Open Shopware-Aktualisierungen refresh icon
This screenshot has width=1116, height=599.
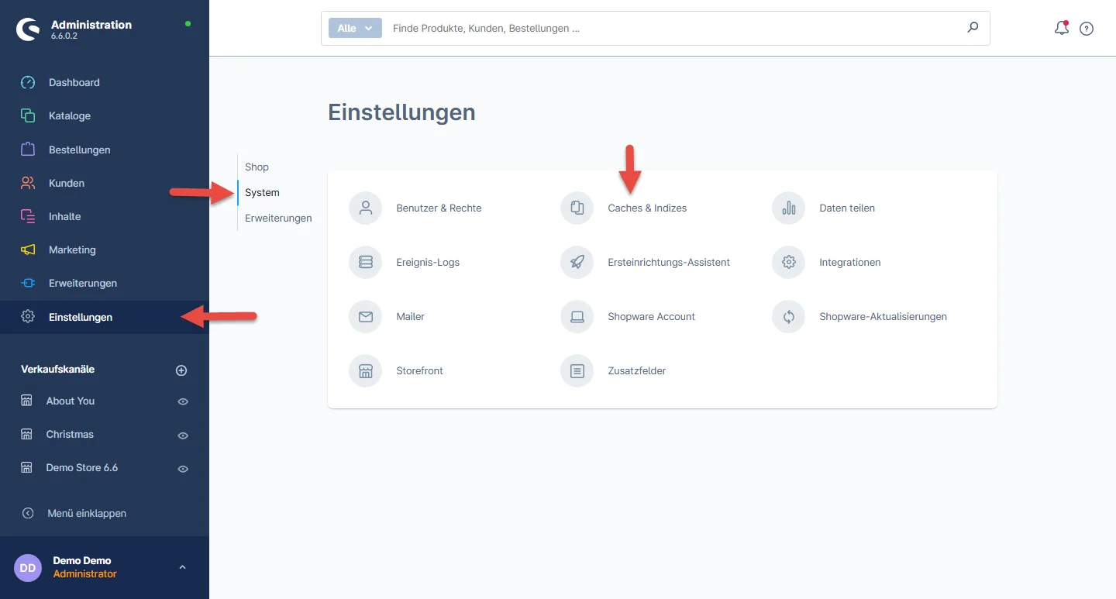(788, 317)
